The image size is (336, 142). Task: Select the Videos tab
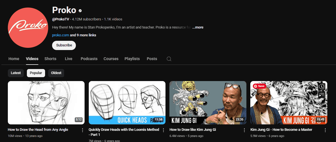point(32,59)
